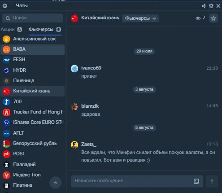Image resolution: width=222 pixels, height=193 pixels.
Task: Click the eye viewers count icon
Action: click(198, 18)
